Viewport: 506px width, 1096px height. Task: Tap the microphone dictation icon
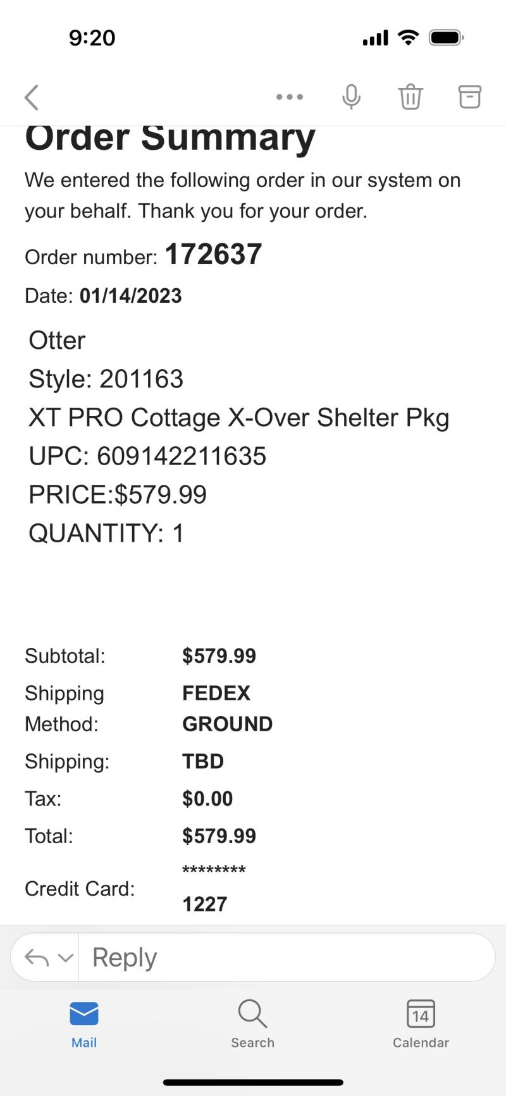tap(351, 97)
